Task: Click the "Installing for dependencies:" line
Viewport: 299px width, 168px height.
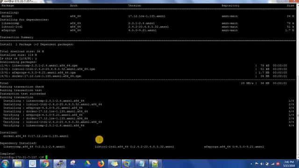Action: pos(24,20)
